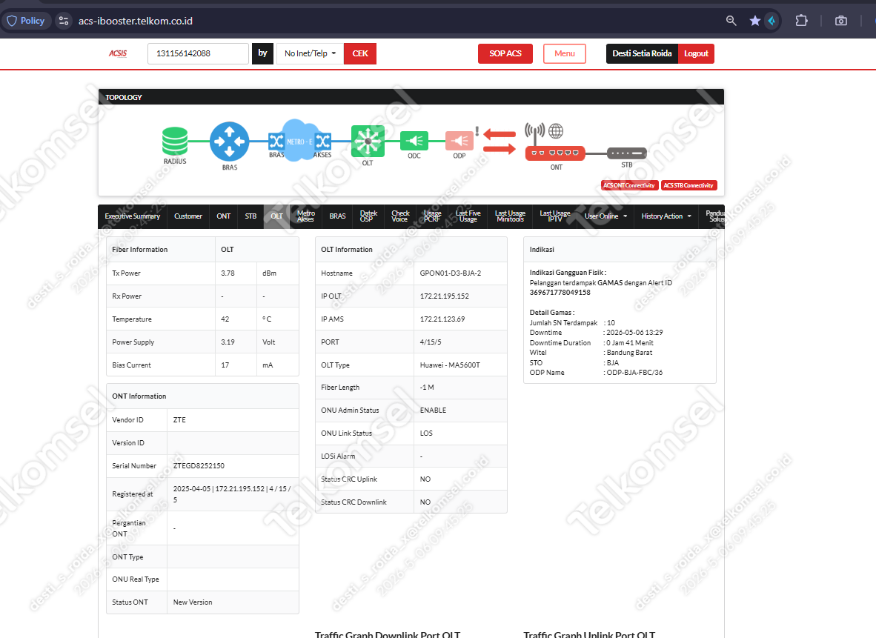Click the red CEK button
The height and width of the screenshot is (638, 876).
[359, 53]
